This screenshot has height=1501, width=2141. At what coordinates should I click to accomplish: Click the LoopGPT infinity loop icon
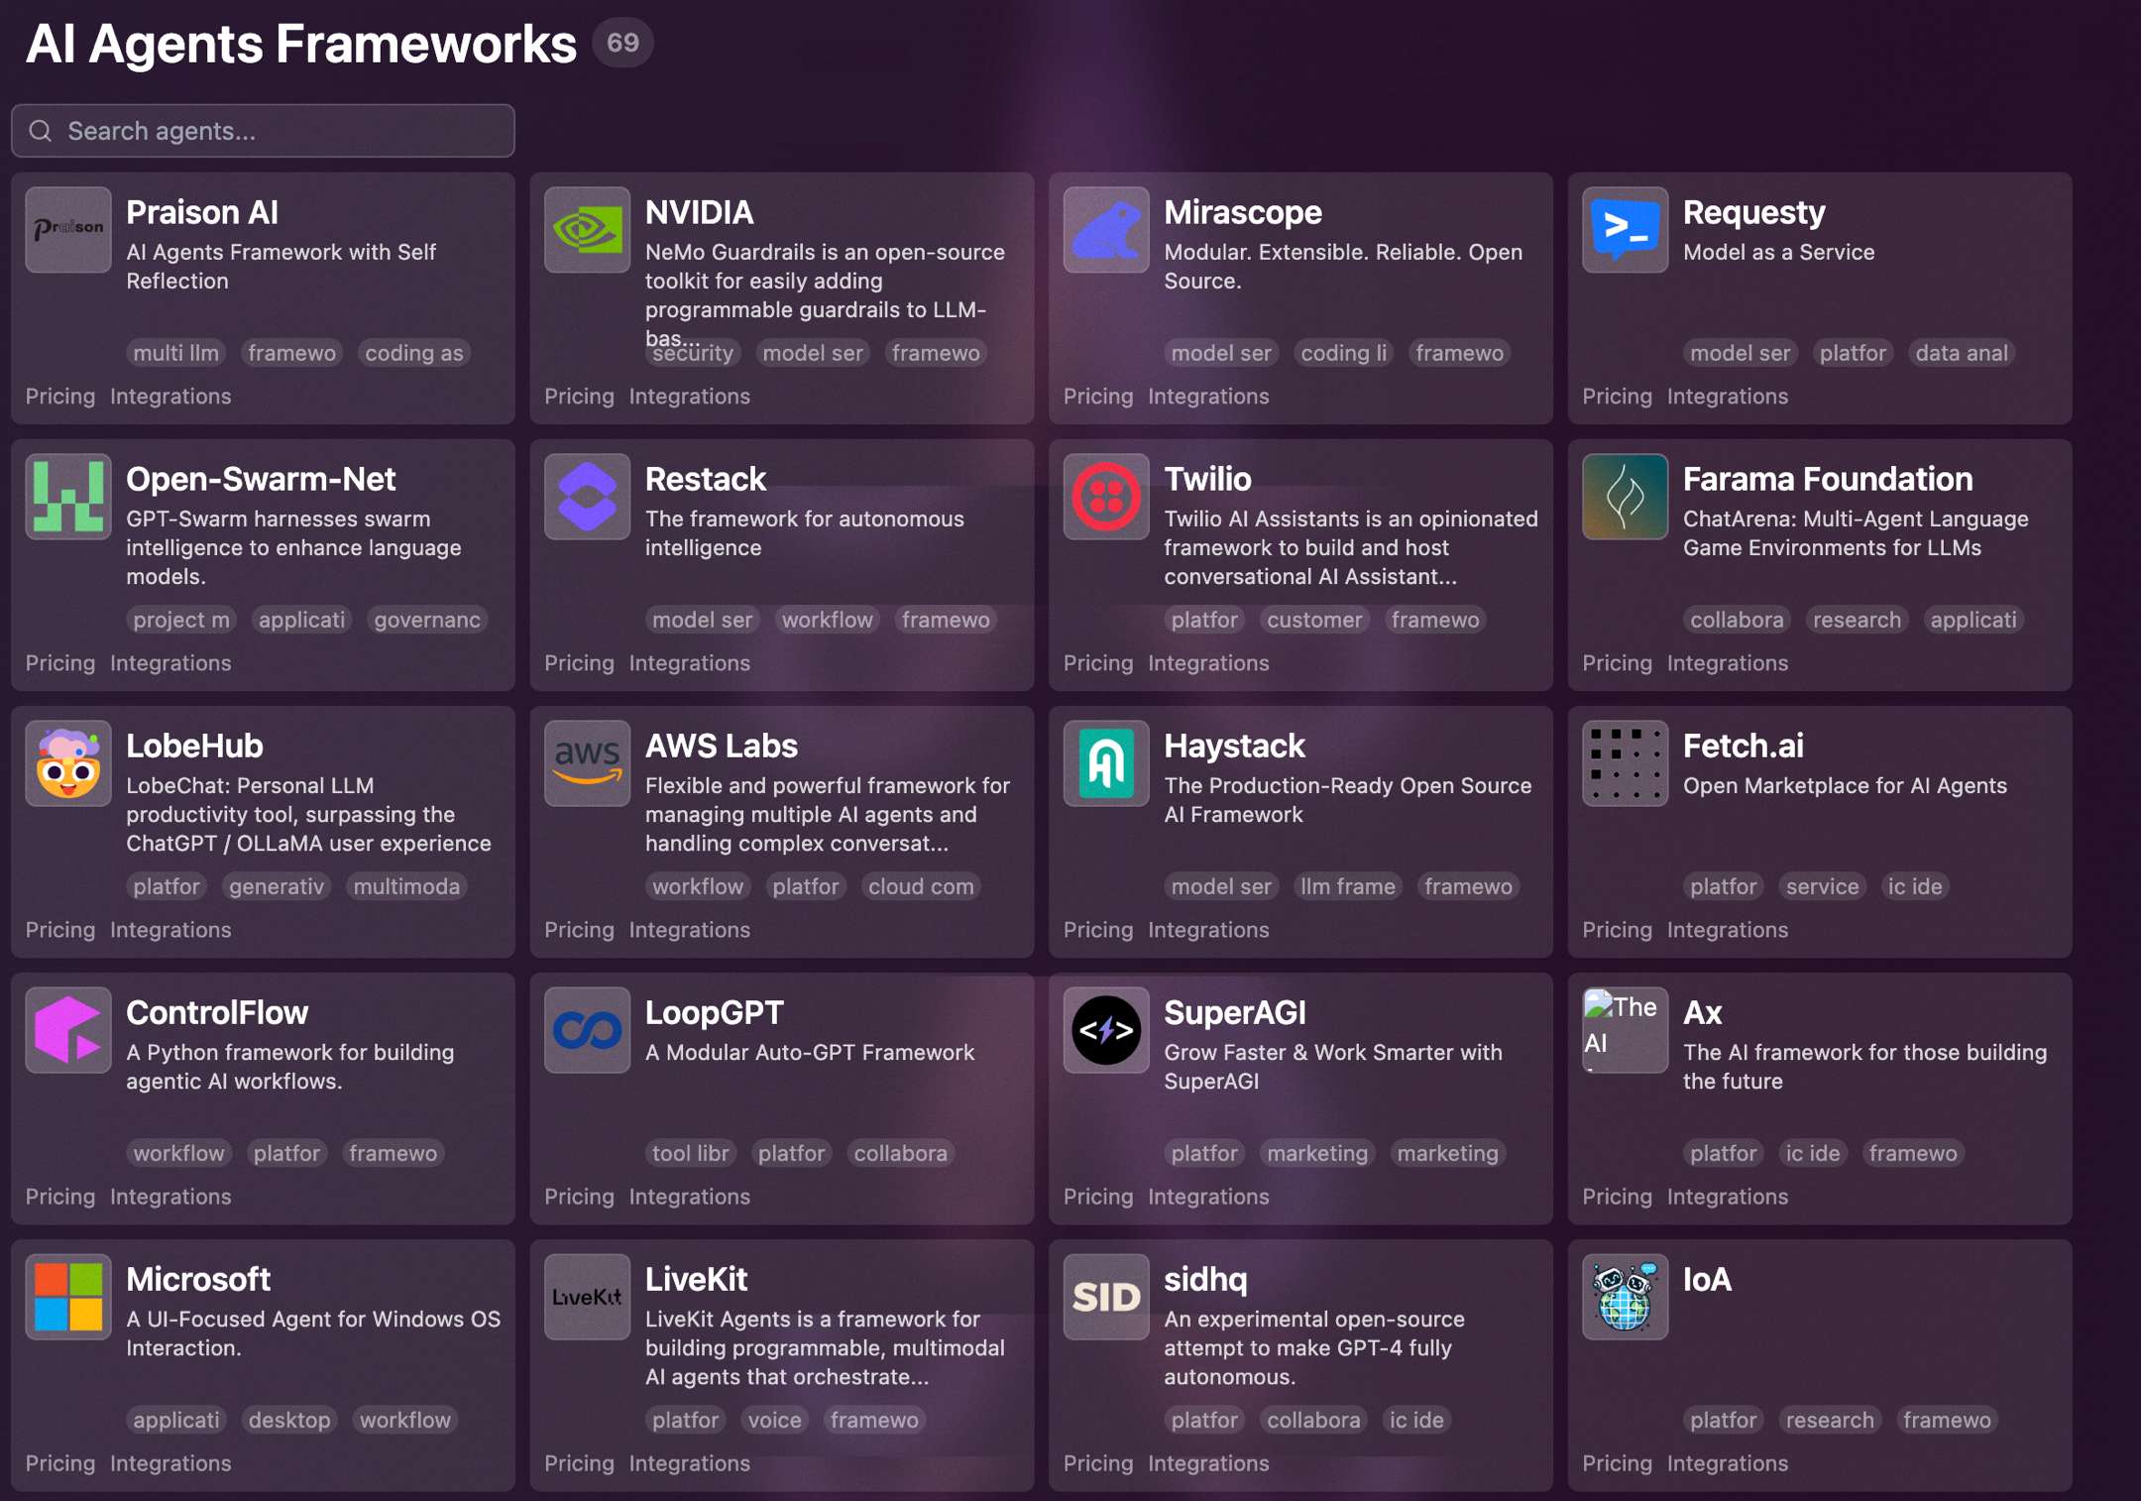click(x=587, y=1030)
